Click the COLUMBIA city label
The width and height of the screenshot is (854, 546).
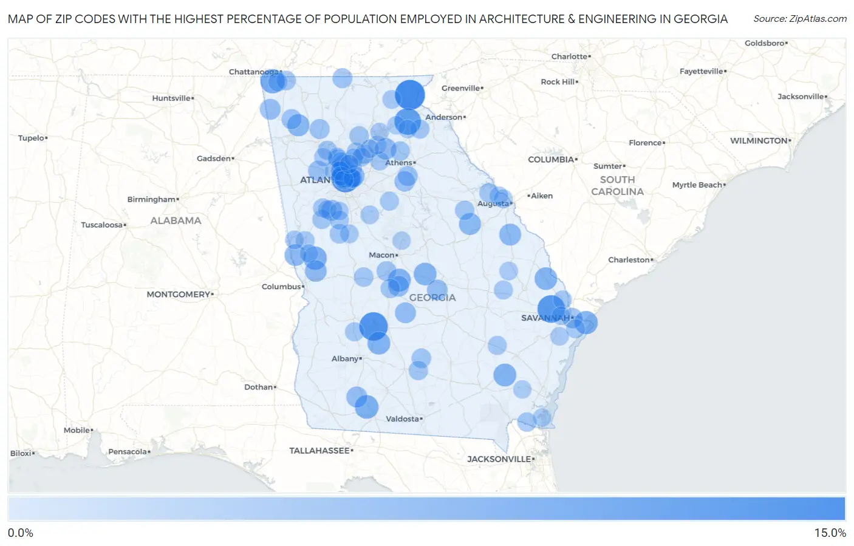[x=552, y=159]
